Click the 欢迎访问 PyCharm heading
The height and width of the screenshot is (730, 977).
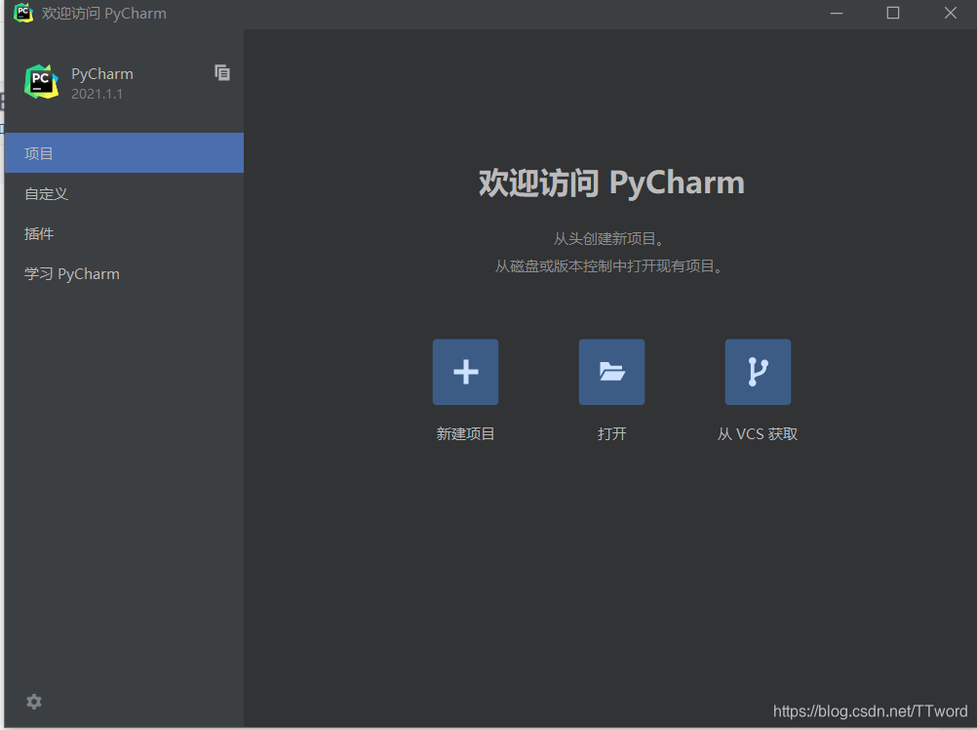point(612,182)
